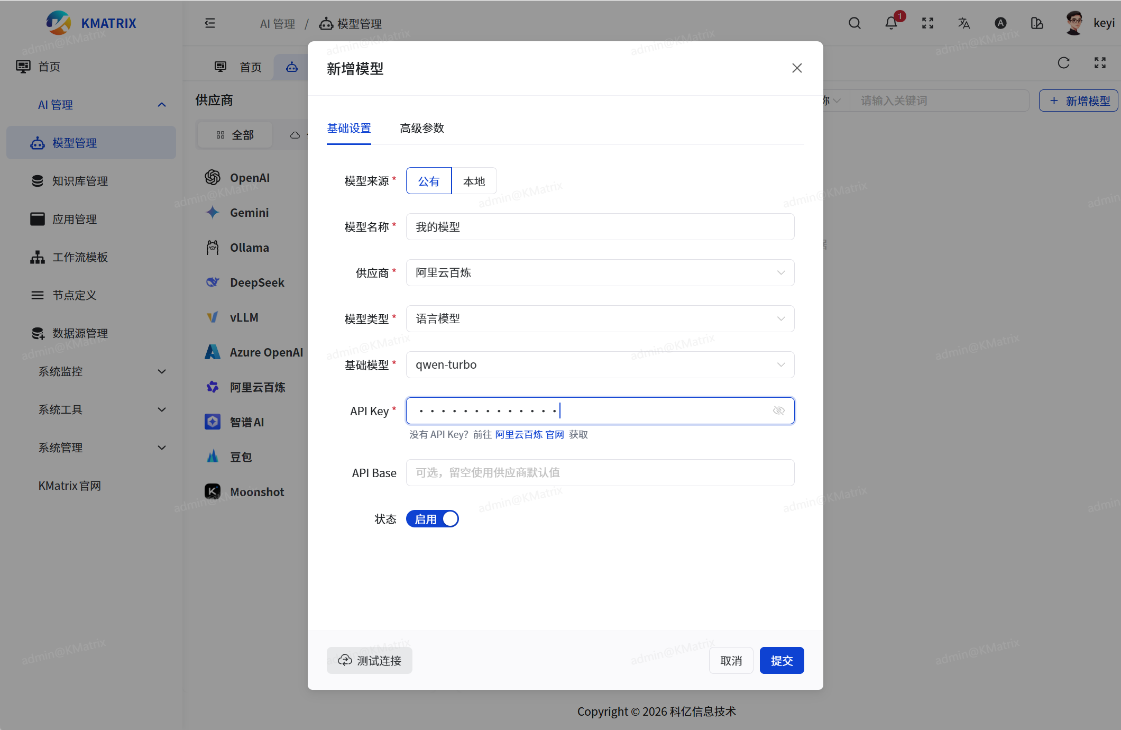Viewport: 1121px width, 730px height.
Task: Open the 供应商 dropdown
Action: pyautogui.click(x=600, y=273)
